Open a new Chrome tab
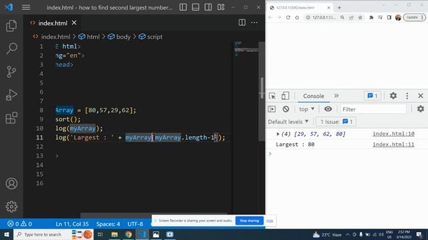The height and width of the screenshot is (240, 428). coord(339,7)
